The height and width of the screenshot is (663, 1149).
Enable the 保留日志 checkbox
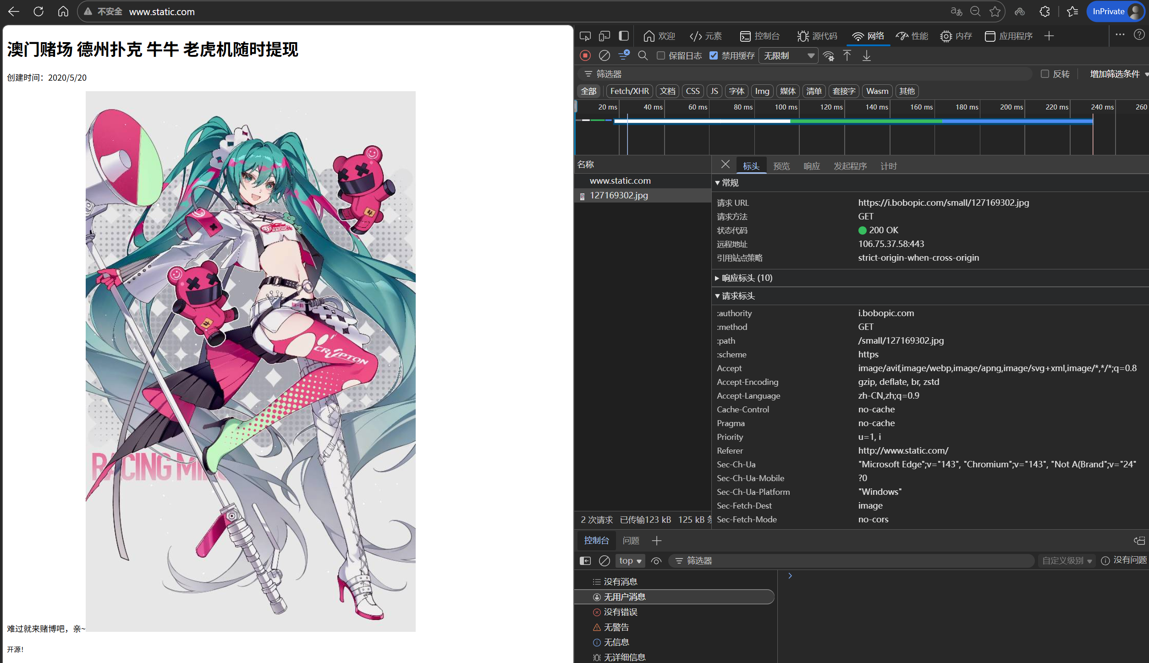click(661, 55)
